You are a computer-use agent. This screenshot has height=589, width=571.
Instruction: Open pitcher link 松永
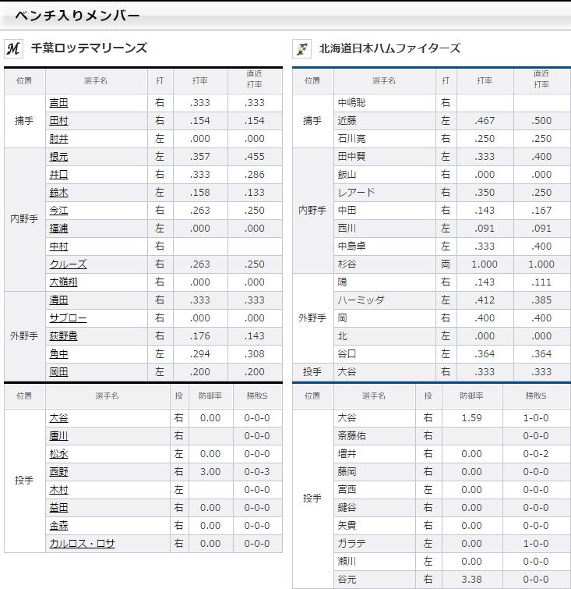[59, 454]
